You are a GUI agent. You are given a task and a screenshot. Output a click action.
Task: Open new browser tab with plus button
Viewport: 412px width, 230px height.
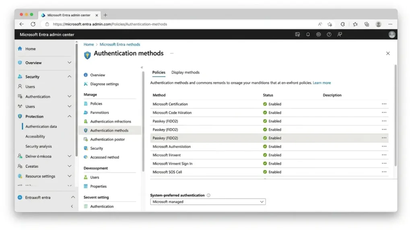point(105,15)
